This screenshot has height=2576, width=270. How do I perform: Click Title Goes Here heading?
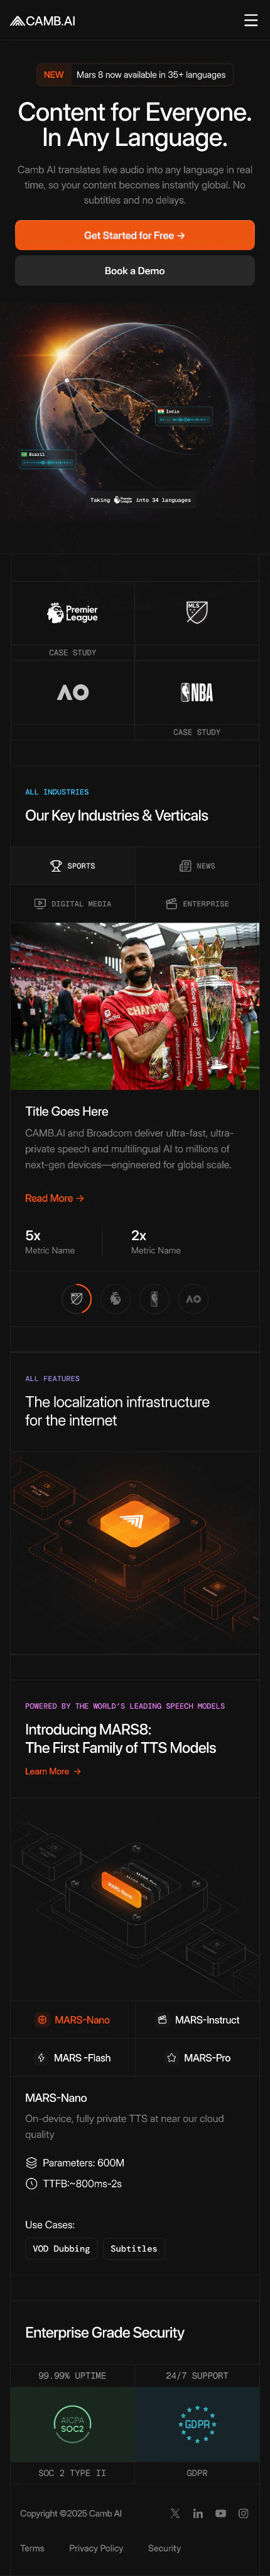click(x=67, y=1111)
